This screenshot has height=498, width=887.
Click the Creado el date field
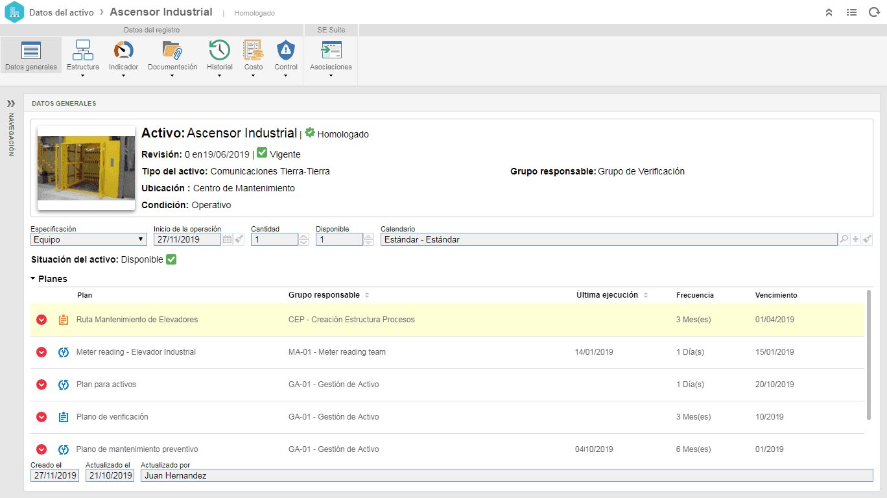[54, 475]
